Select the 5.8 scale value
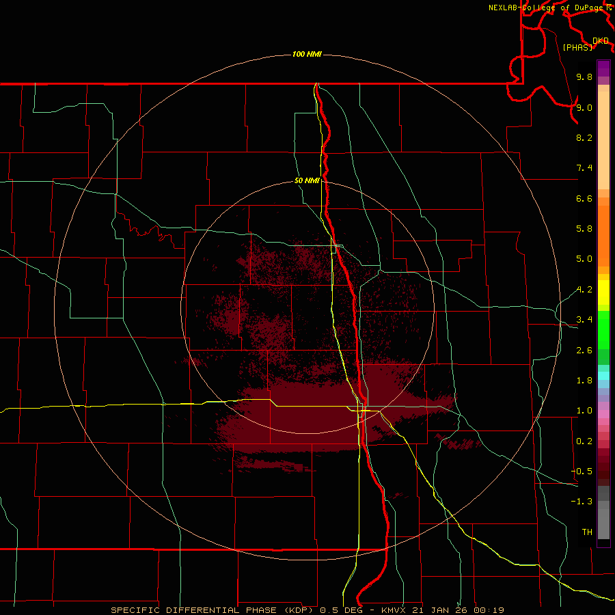 [x=584, y=229]
